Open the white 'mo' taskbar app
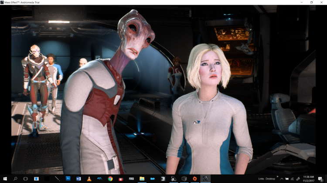 click(131, 179)
